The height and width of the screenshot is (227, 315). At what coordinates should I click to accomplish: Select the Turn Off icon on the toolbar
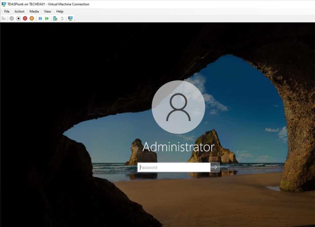pyautogui.click(x=18, y=18)
